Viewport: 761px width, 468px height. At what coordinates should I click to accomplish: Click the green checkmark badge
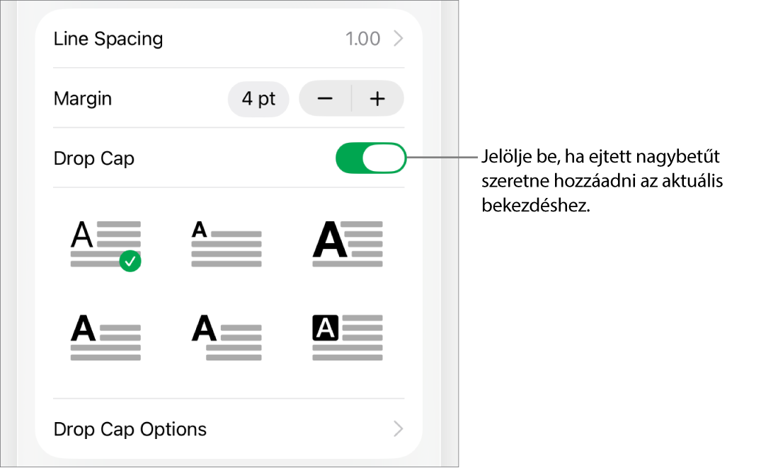pos(130,262)
